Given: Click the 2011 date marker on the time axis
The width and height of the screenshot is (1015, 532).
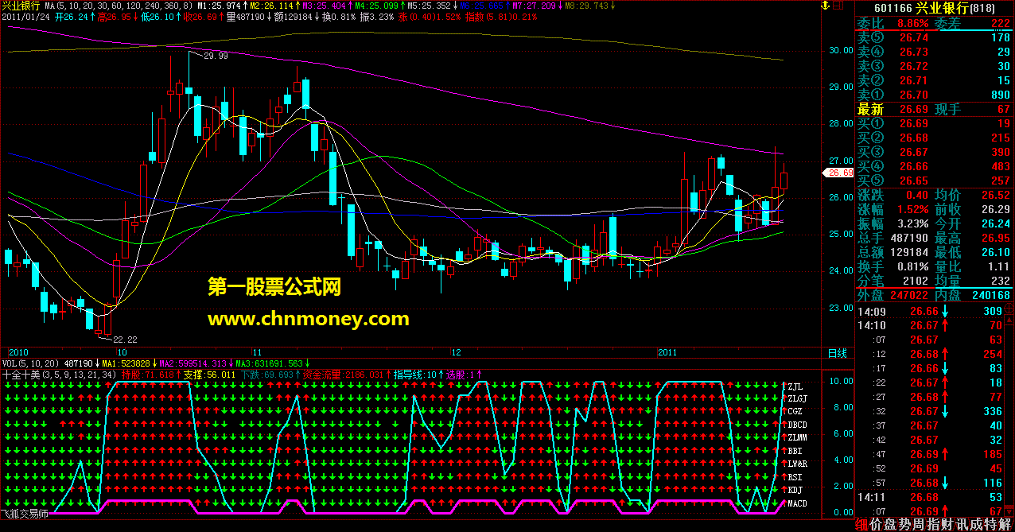Looking at the screenshot, I should tap(667, 351).
